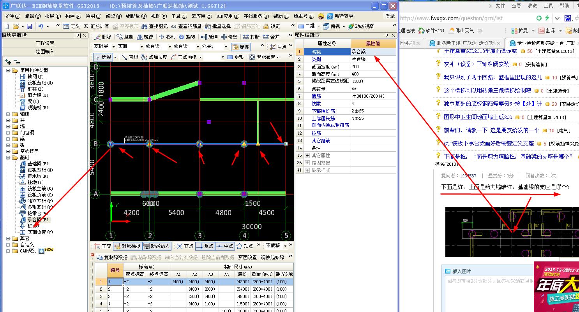Toggle 顶点 vertex snap
This screenshot has width=579, height=312.
click(x=245, y=246)
